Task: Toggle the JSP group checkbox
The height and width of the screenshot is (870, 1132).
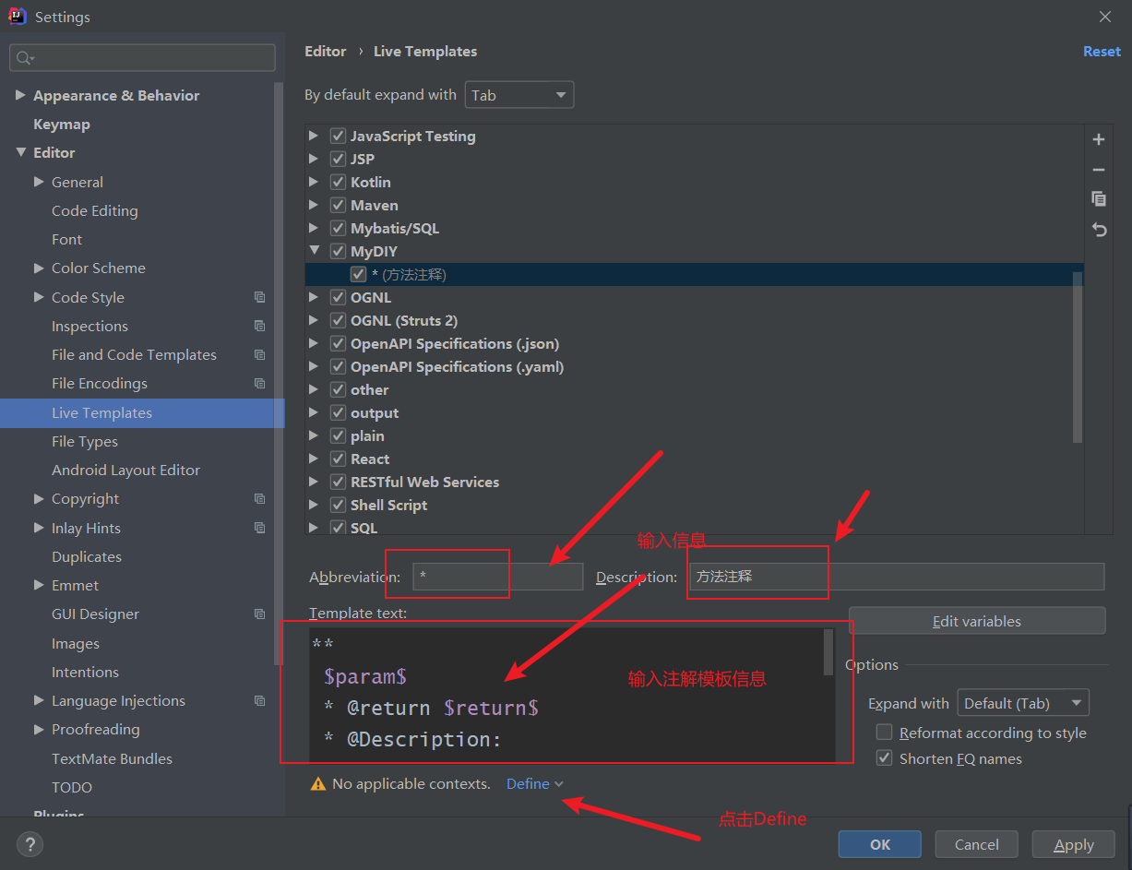Action: pos(338,159)
